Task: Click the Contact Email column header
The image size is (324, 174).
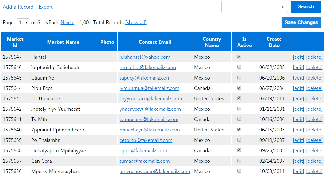Action: [155, 42]
